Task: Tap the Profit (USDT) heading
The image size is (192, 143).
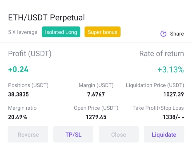Action: pos(30,54)
